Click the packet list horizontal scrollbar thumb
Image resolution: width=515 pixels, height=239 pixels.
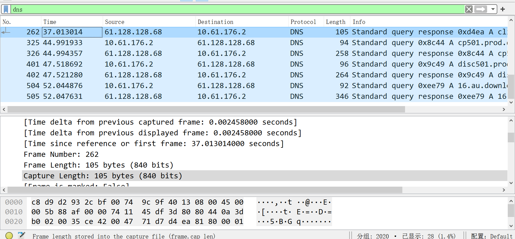click(206, 109)
